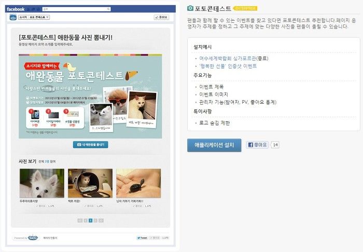The height and width of the screenshot is (252, 363).
Task: Select the 소시지 tab in page bar
Action: tap(23, 17)
